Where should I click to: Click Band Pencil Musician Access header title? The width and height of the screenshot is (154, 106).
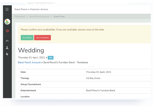tap(31, 9)
